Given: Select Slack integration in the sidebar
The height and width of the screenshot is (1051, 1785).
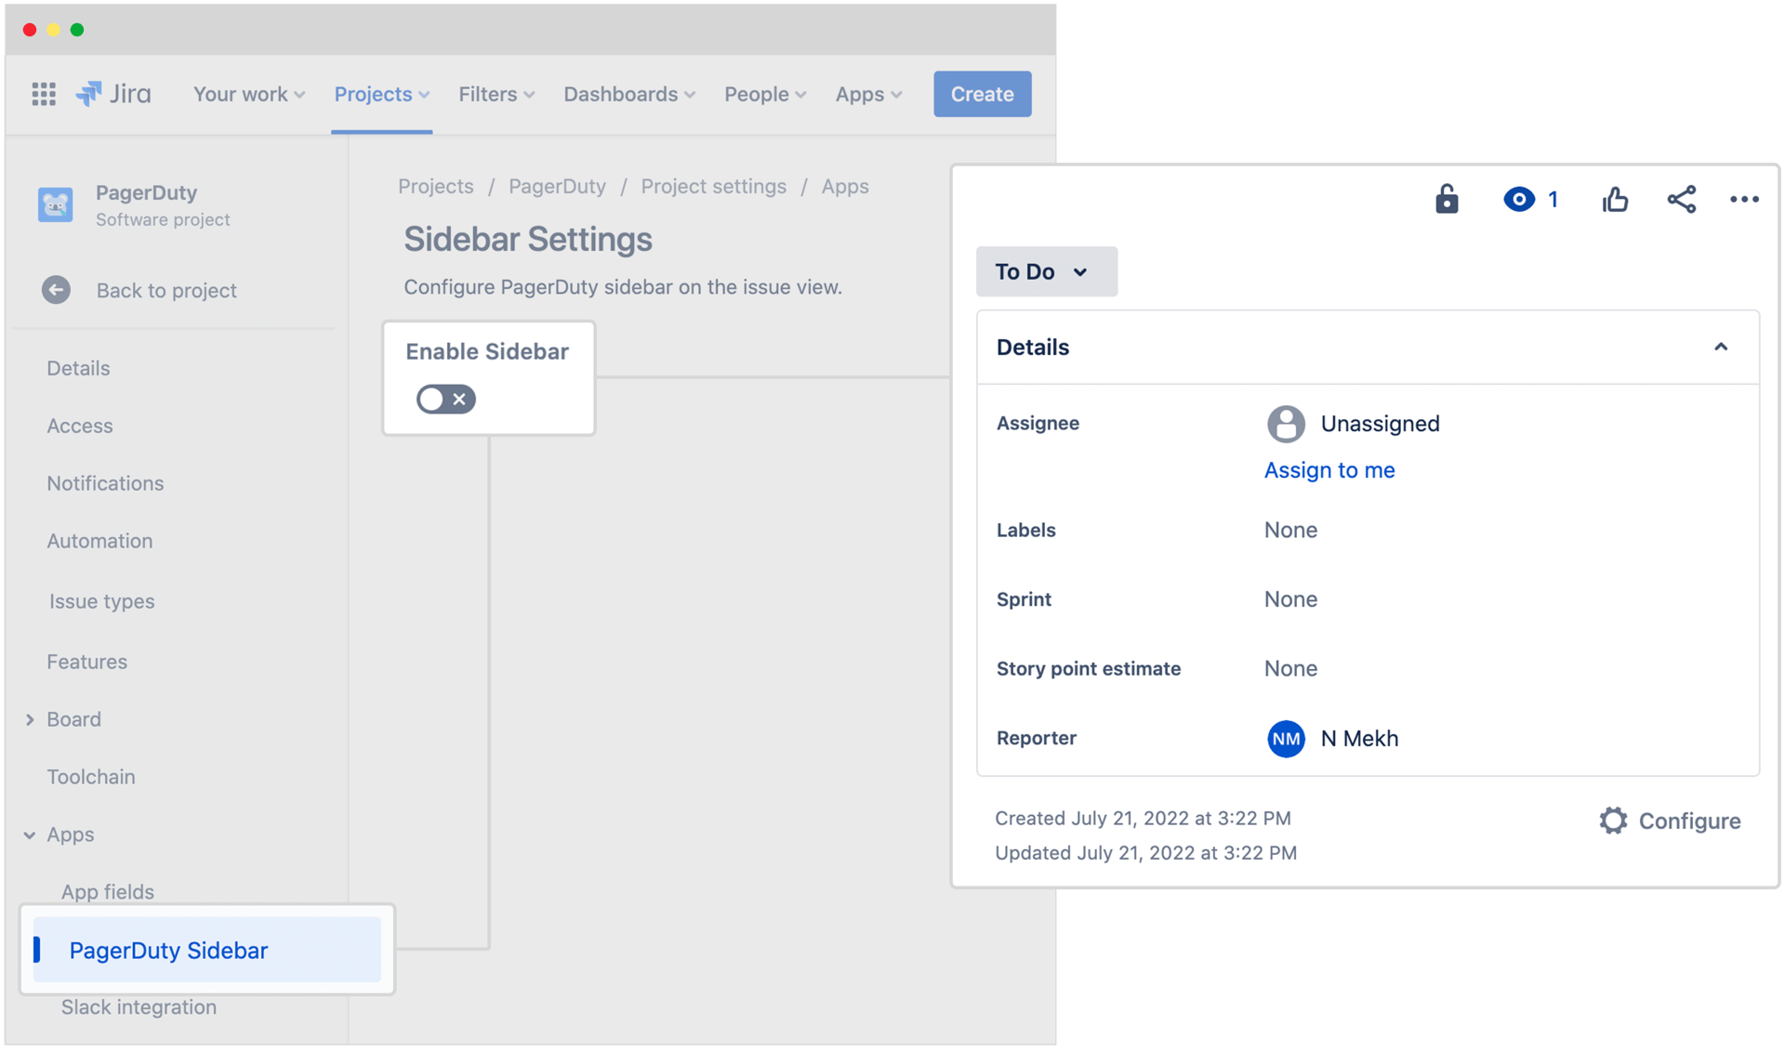Looking at the screenshot, I should pyautogui.click(x=139, y=1006).
